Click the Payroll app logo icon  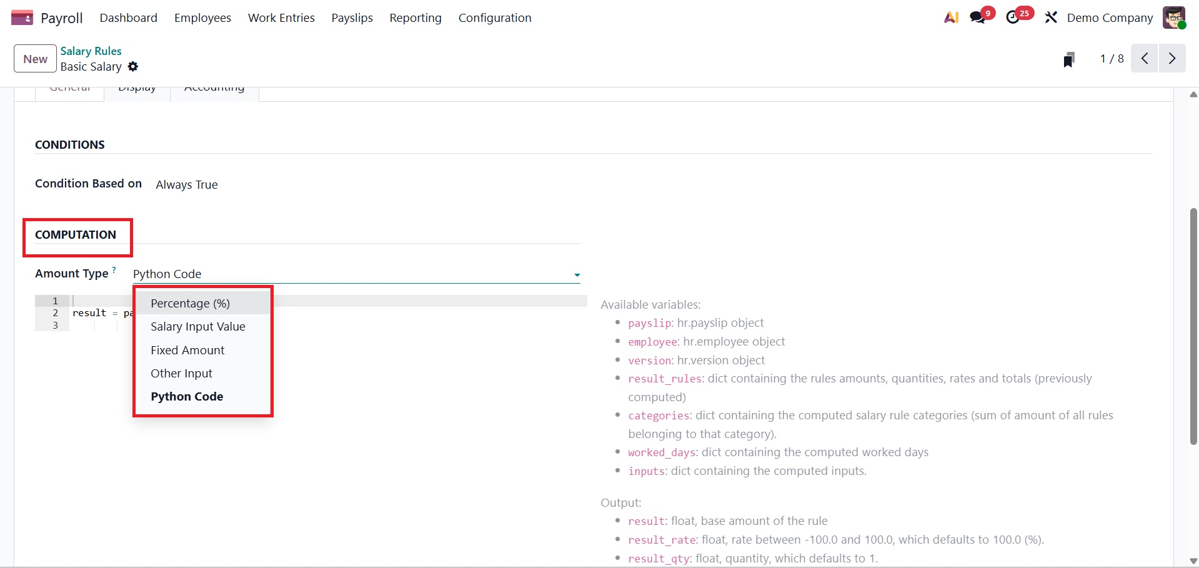[x=22, y=17]
